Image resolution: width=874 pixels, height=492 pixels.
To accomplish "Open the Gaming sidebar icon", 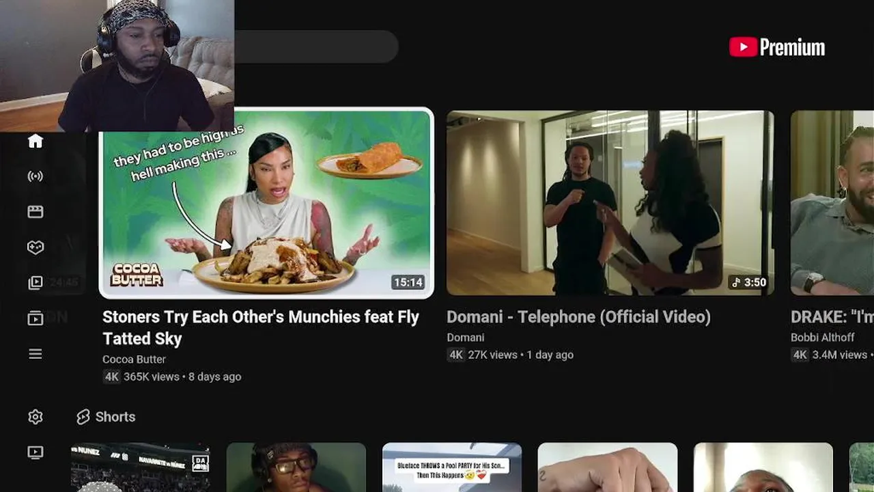I will (36, 247).
